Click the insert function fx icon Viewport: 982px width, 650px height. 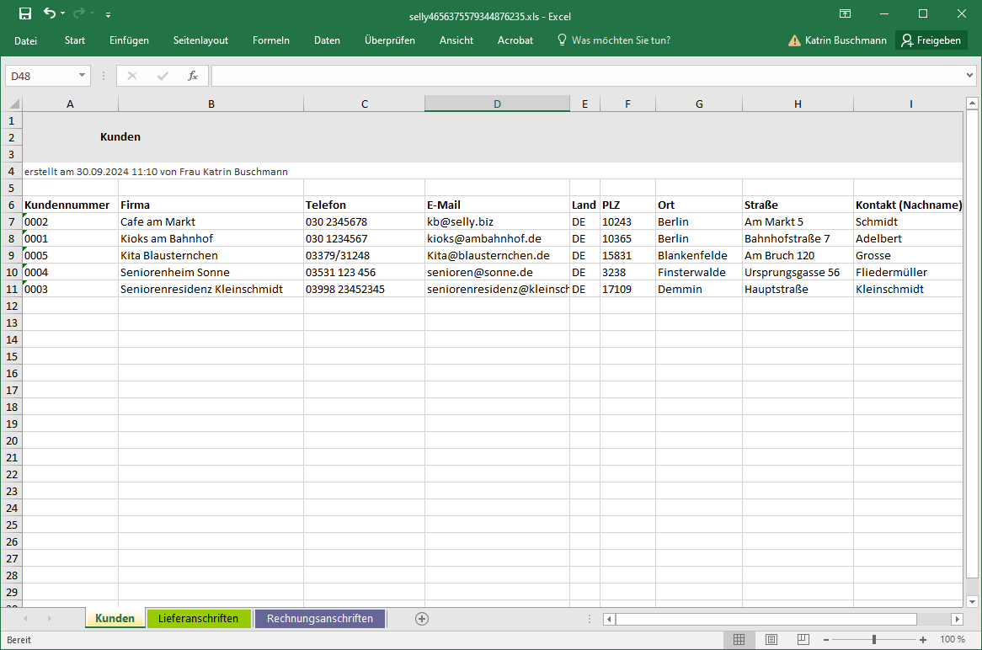pyautogui.click(x=192, y=76)
